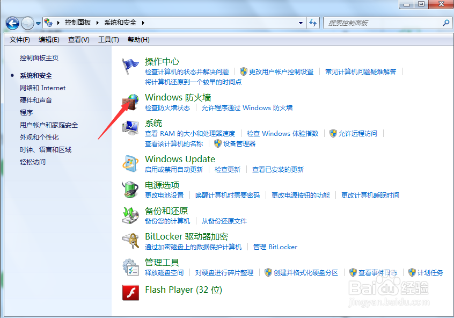Open the Flash Player (32 位) link
Image resolution: width=454 pixels, height=318 pixels.
point(184,290)
